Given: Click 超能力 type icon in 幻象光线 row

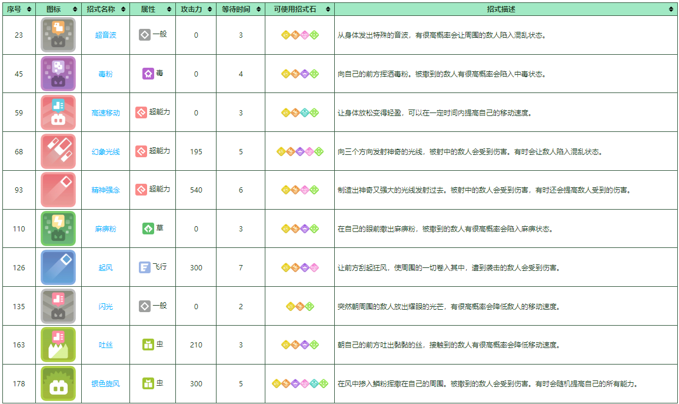Looking at the screenshot, I should 141,151.
